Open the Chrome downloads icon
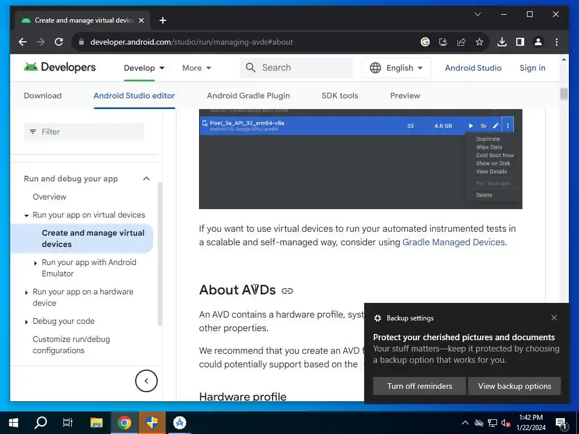Viewport: 579px width, 434px height. pyautogui.click(x=502, y=42)
